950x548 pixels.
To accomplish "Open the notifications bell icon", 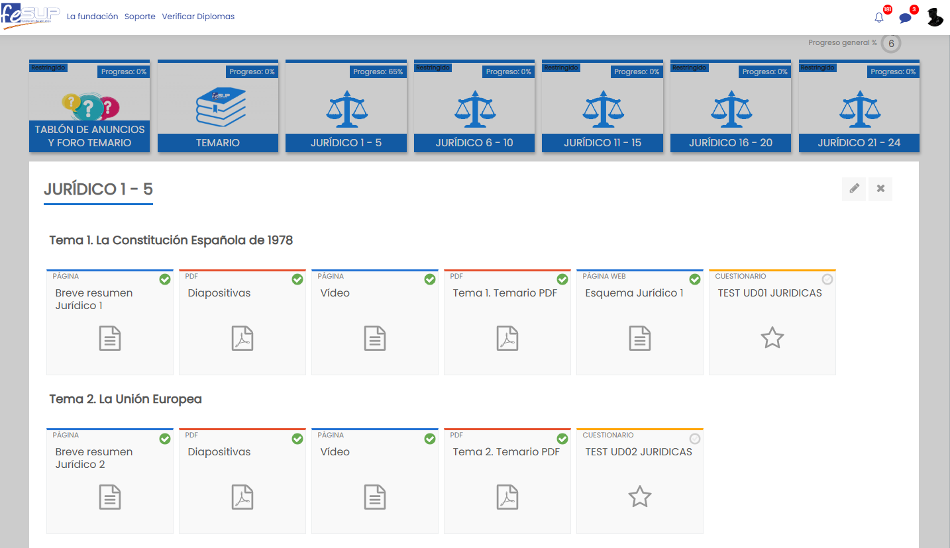I will click(879, 18).
